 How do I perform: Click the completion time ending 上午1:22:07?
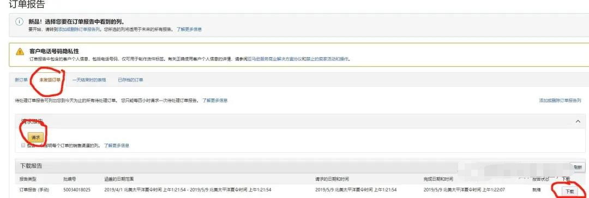[x=464, y=190]
